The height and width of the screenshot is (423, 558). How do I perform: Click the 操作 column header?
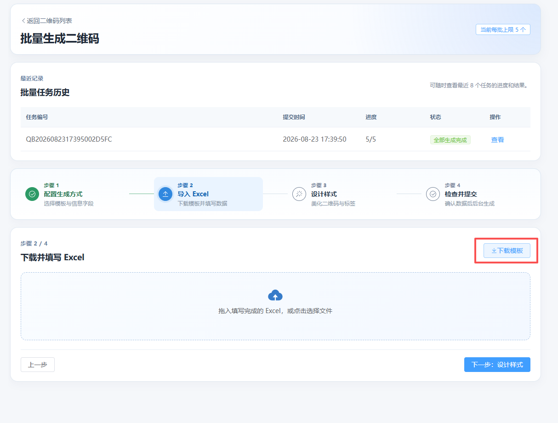pyautogui.click(x=495, y=117)
